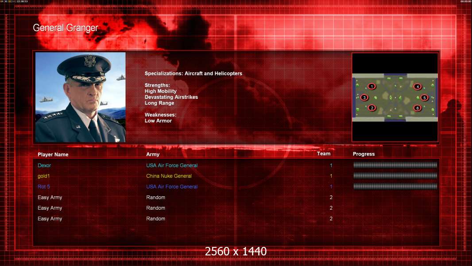
Task: Select player name 'gold1'
Action: (44, 176)
